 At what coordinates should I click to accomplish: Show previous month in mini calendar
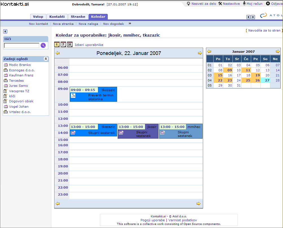tap(209, 51)
